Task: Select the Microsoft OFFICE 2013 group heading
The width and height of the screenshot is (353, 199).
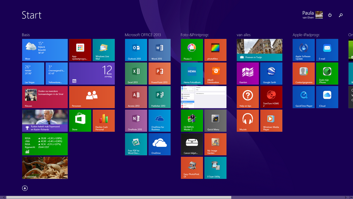Action: pyautogui.click(x=143, y=35)
